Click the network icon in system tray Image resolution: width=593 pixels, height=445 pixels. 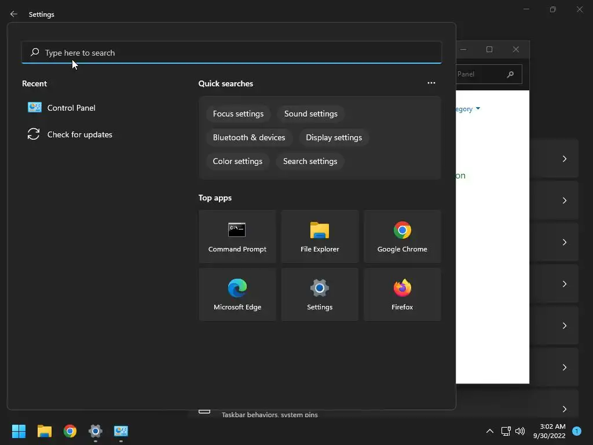pyautogui.click(x=506, y=431)
